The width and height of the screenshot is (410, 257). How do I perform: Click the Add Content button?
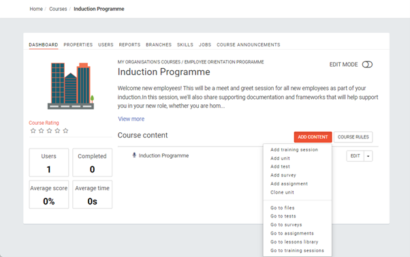pyautogui.click(x=313, y=137)
